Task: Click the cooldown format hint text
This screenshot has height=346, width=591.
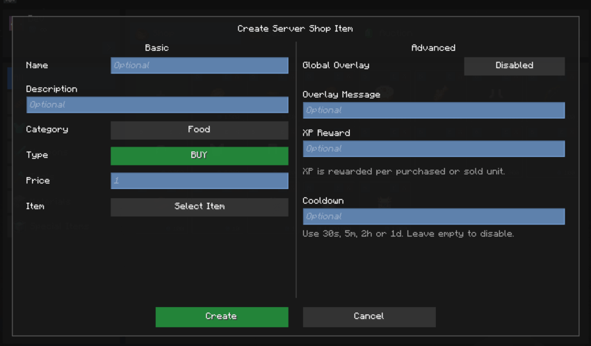Action: point(408,233)
